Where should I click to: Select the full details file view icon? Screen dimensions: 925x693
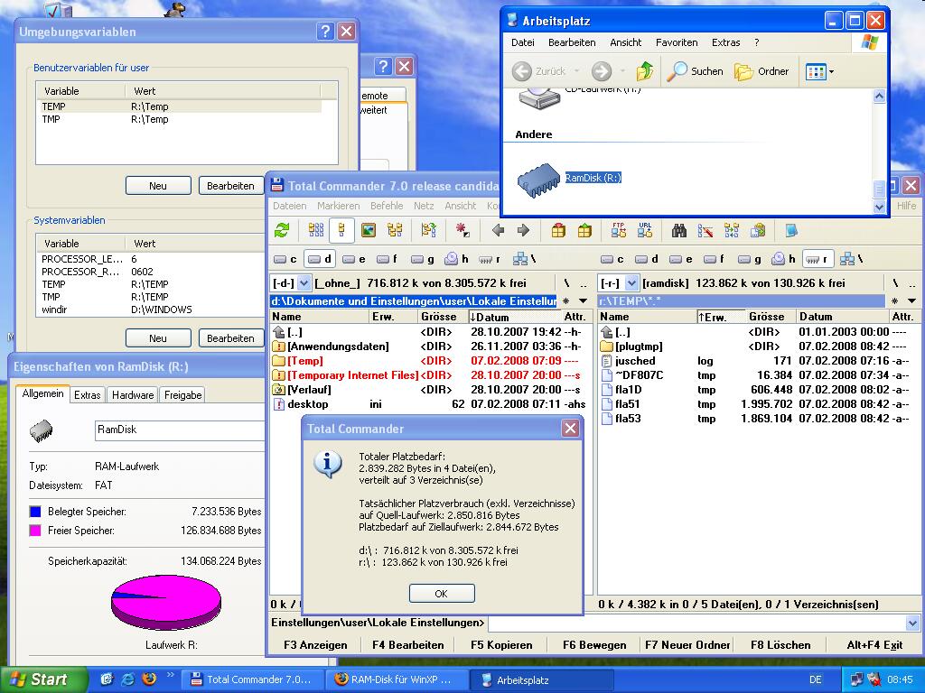(x=341, y=230)
